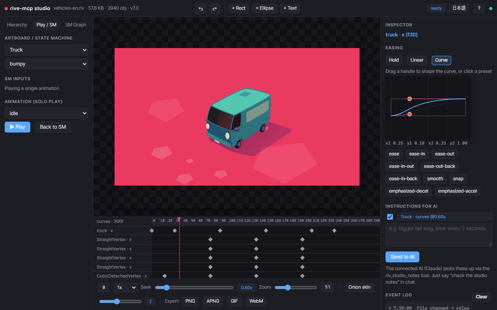The width and height of the screenshot is (497, 310).
Task: Add a rectangle with + Rect
Action: coord(239,8)
